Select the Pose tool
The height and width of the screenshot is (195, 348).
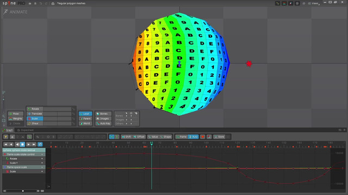coord(16,114)
